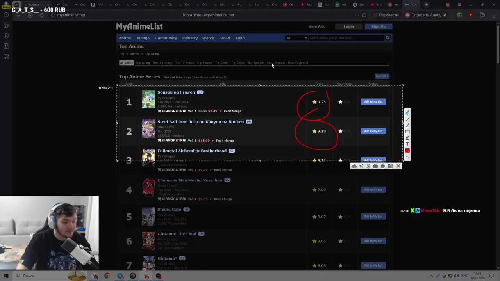Image resolution: width=500 pixels, height=281 pixels.
Task: Add Steins;Gate to My List
Action: point(373,217)
